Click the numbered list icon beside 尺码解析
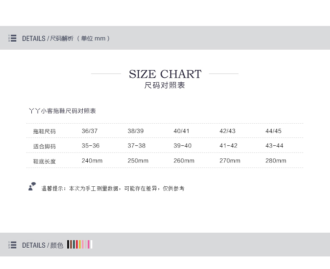The width and height of the screenshot is (330, 269). pyautogui.click(x=12, y=38)
